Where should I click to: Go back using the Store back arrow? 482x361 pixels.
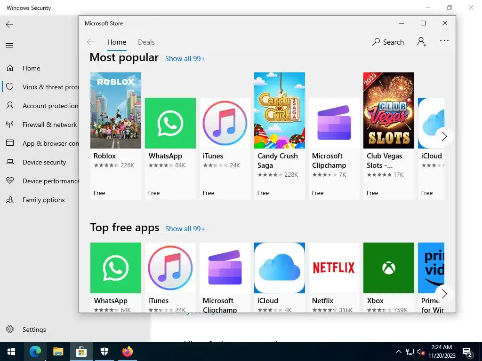click(x=90, y=42)
